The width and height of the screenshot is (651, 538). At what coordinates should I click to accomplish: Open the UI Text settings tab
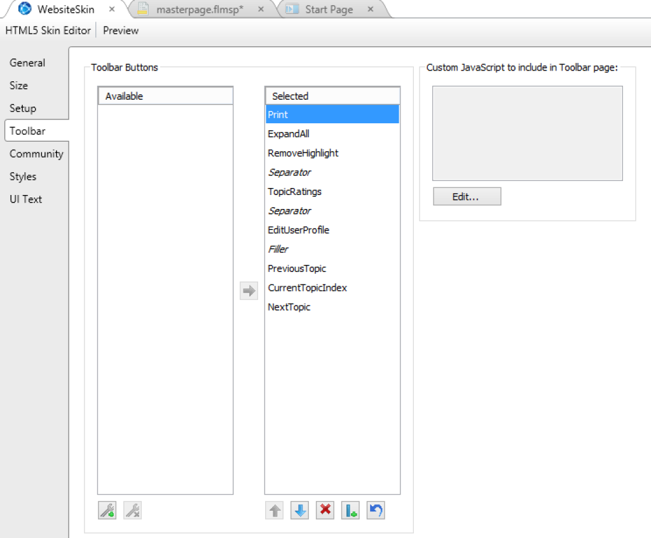25,199
